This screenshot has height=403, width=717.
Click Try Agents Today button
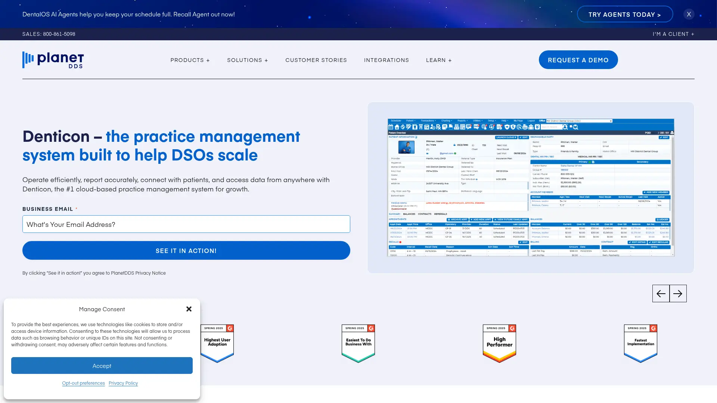coord(625,14)
